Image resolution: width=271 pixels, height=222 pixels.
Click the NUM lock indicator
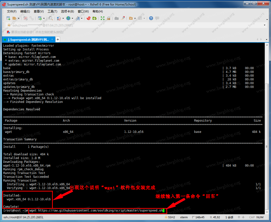pyautogui.click(x=260, y=217)
